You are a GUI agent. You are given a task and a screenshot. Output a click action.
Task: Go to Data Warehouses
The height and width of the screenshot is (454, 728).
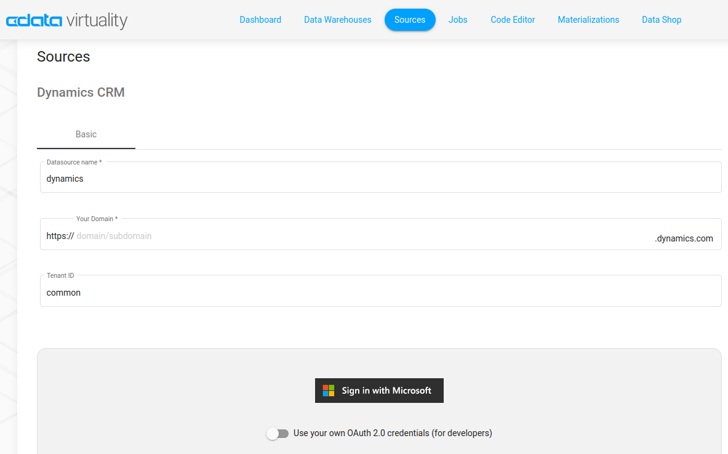337,20
